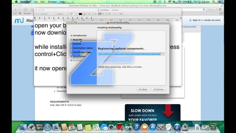Open TextEdit list bullets dropdown
The width and height of the screenshot is (236, 133).
[121, 14]
